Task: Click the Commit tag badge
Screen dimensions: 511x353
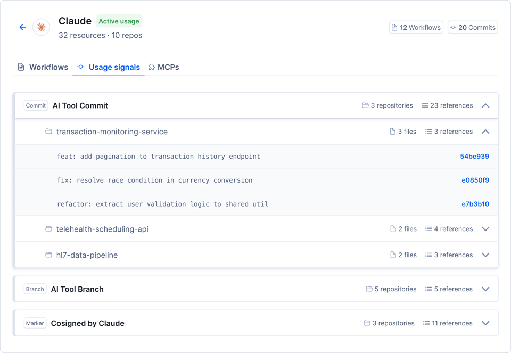Action: click(36, 105)
